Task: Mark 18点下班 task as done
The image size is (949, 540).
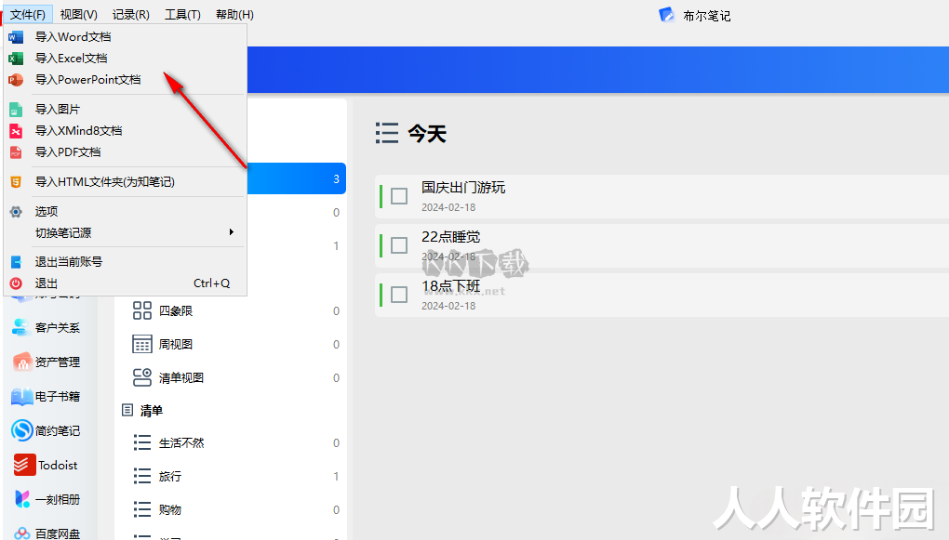Action: click(x=399, y=295)
